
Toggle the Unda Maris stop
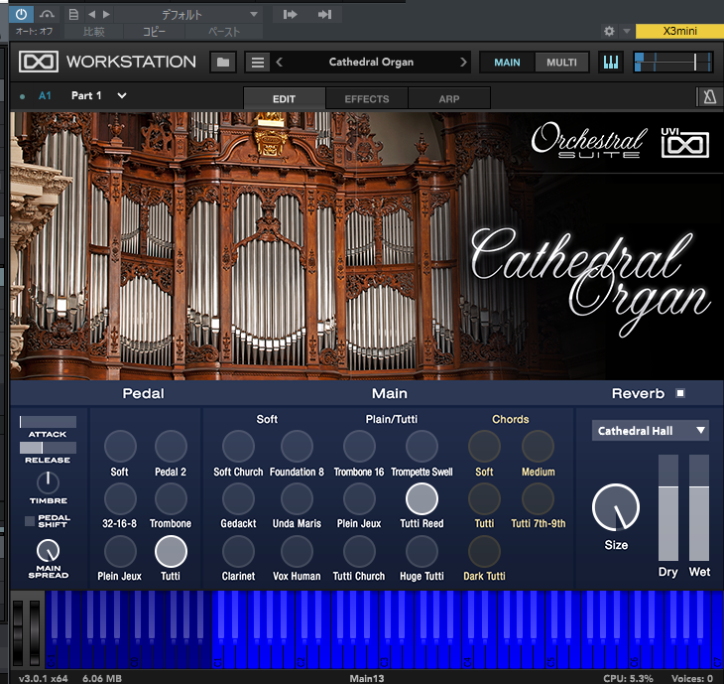[297, 499]
